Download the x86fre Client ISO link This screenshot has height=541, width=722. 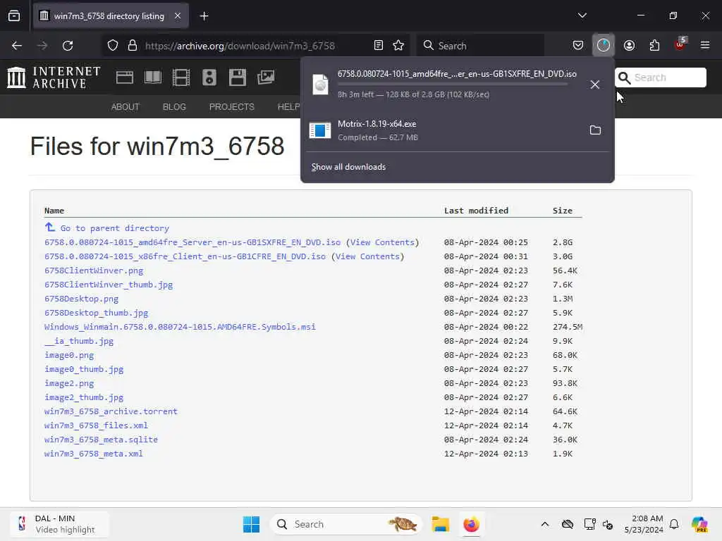(x=185, y=256)
